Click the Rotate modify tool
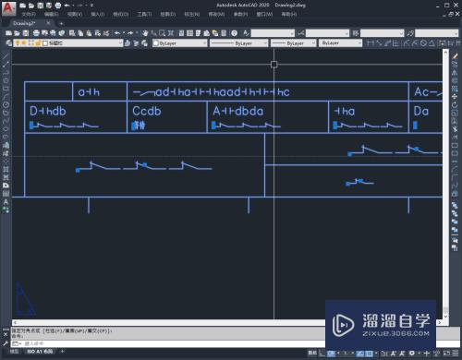Image resolution: width=462 pixels, height=360 pixels. tap(455, 105)
